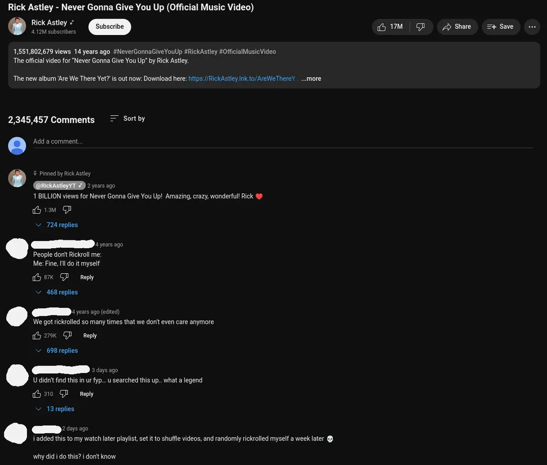Expand the 698 replies thread
Viewport: 547px width, 465px height.
click(x=62, y=350)
